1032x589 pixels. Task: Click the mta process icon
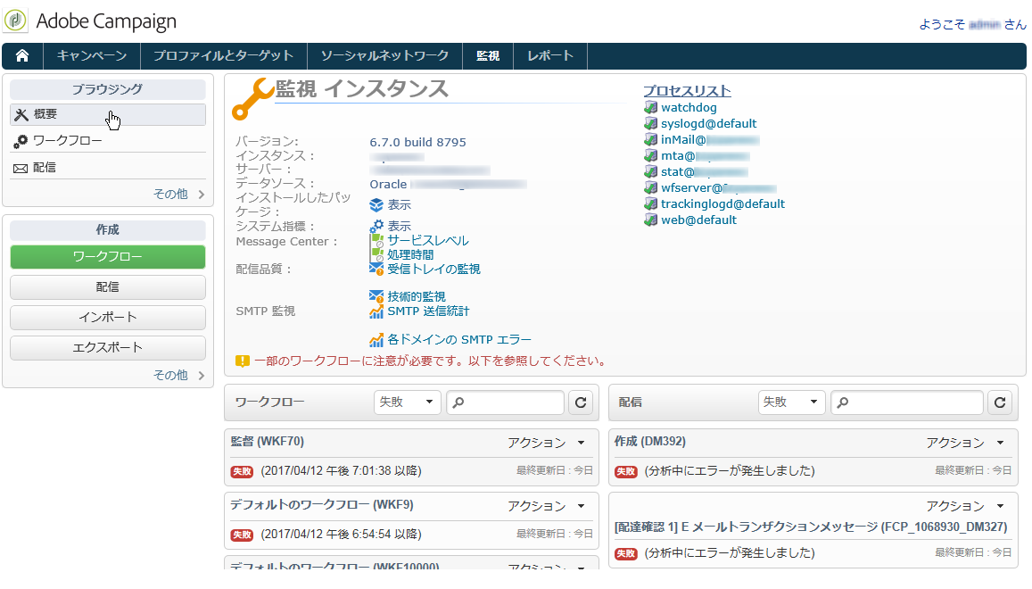pos(650,156)
